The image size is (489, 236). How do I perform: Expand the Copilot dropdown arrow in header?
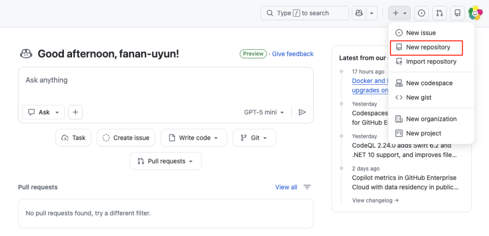point(371,13)
